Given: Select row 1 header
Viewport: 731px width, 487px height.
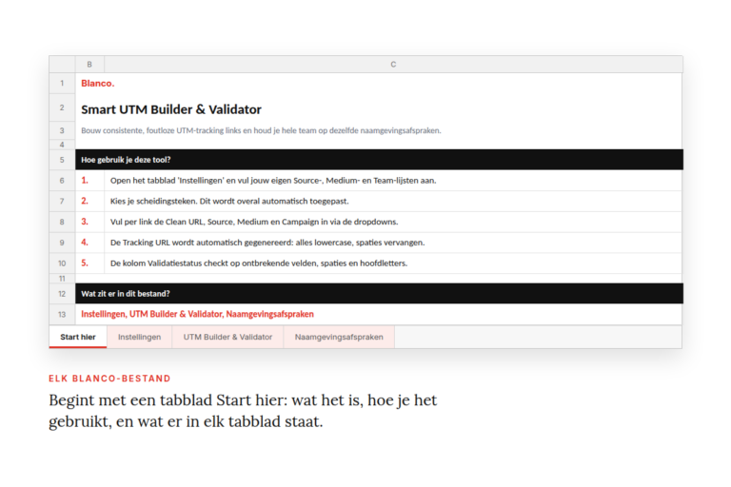Looking at the screenshot, I should 62,84.
